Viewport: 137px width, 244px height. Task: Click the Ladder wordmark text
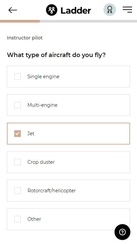click(76, 10)
